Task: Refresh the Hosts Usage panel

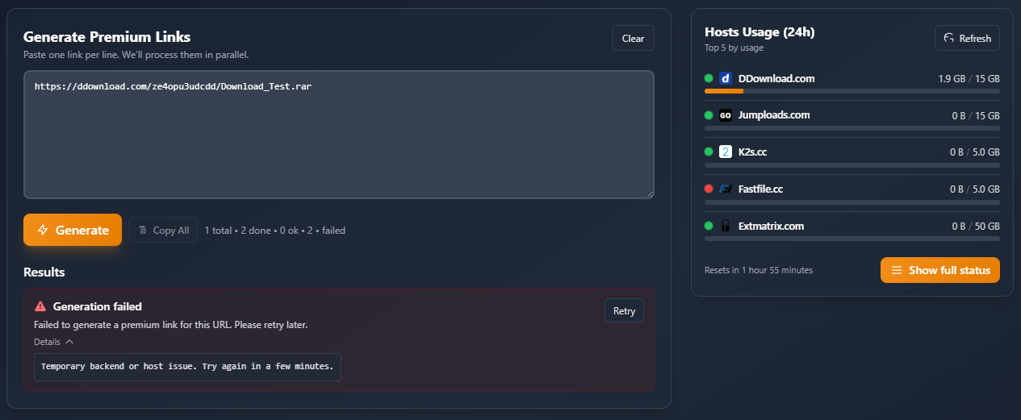Action: pyautogui.click(x=967, y=38)
